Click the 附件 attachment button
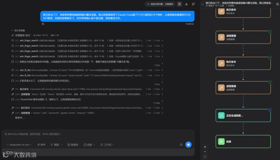Screen dimensions: 280x160 pos(41,145)
